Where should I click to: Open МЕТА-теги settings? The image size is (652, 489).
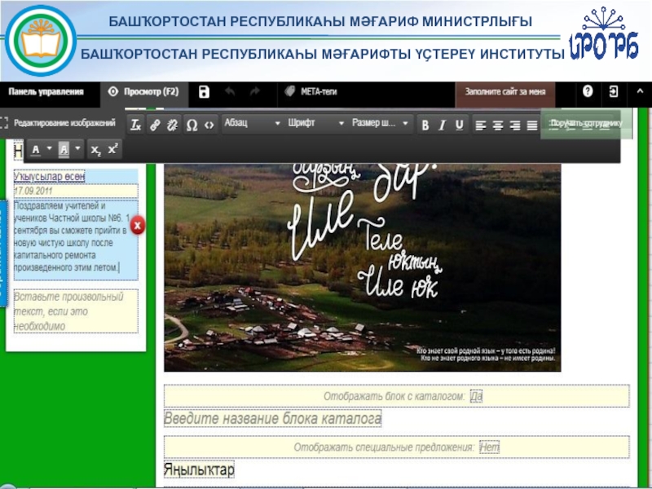[x=311, y=91]
